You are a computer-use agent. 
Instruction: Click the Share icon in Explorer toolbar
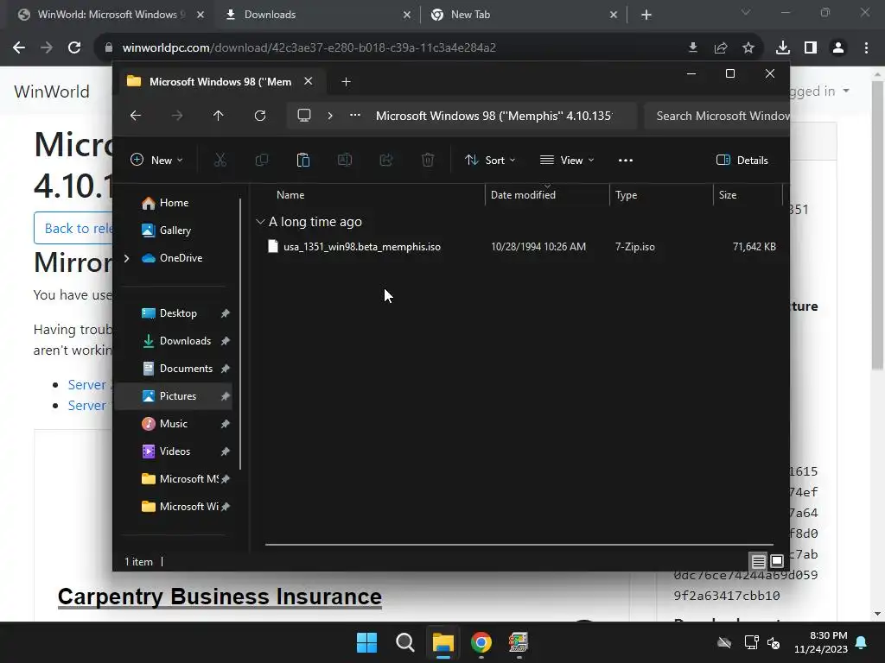click(x=386, y=160)
